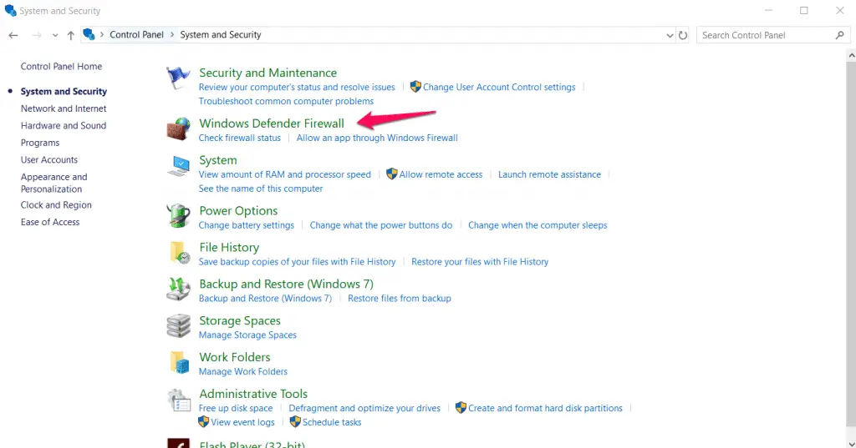This screenshot has width=856, height=448.
Task: Click the Backup and Restore icon
Action: coord(178,289)
